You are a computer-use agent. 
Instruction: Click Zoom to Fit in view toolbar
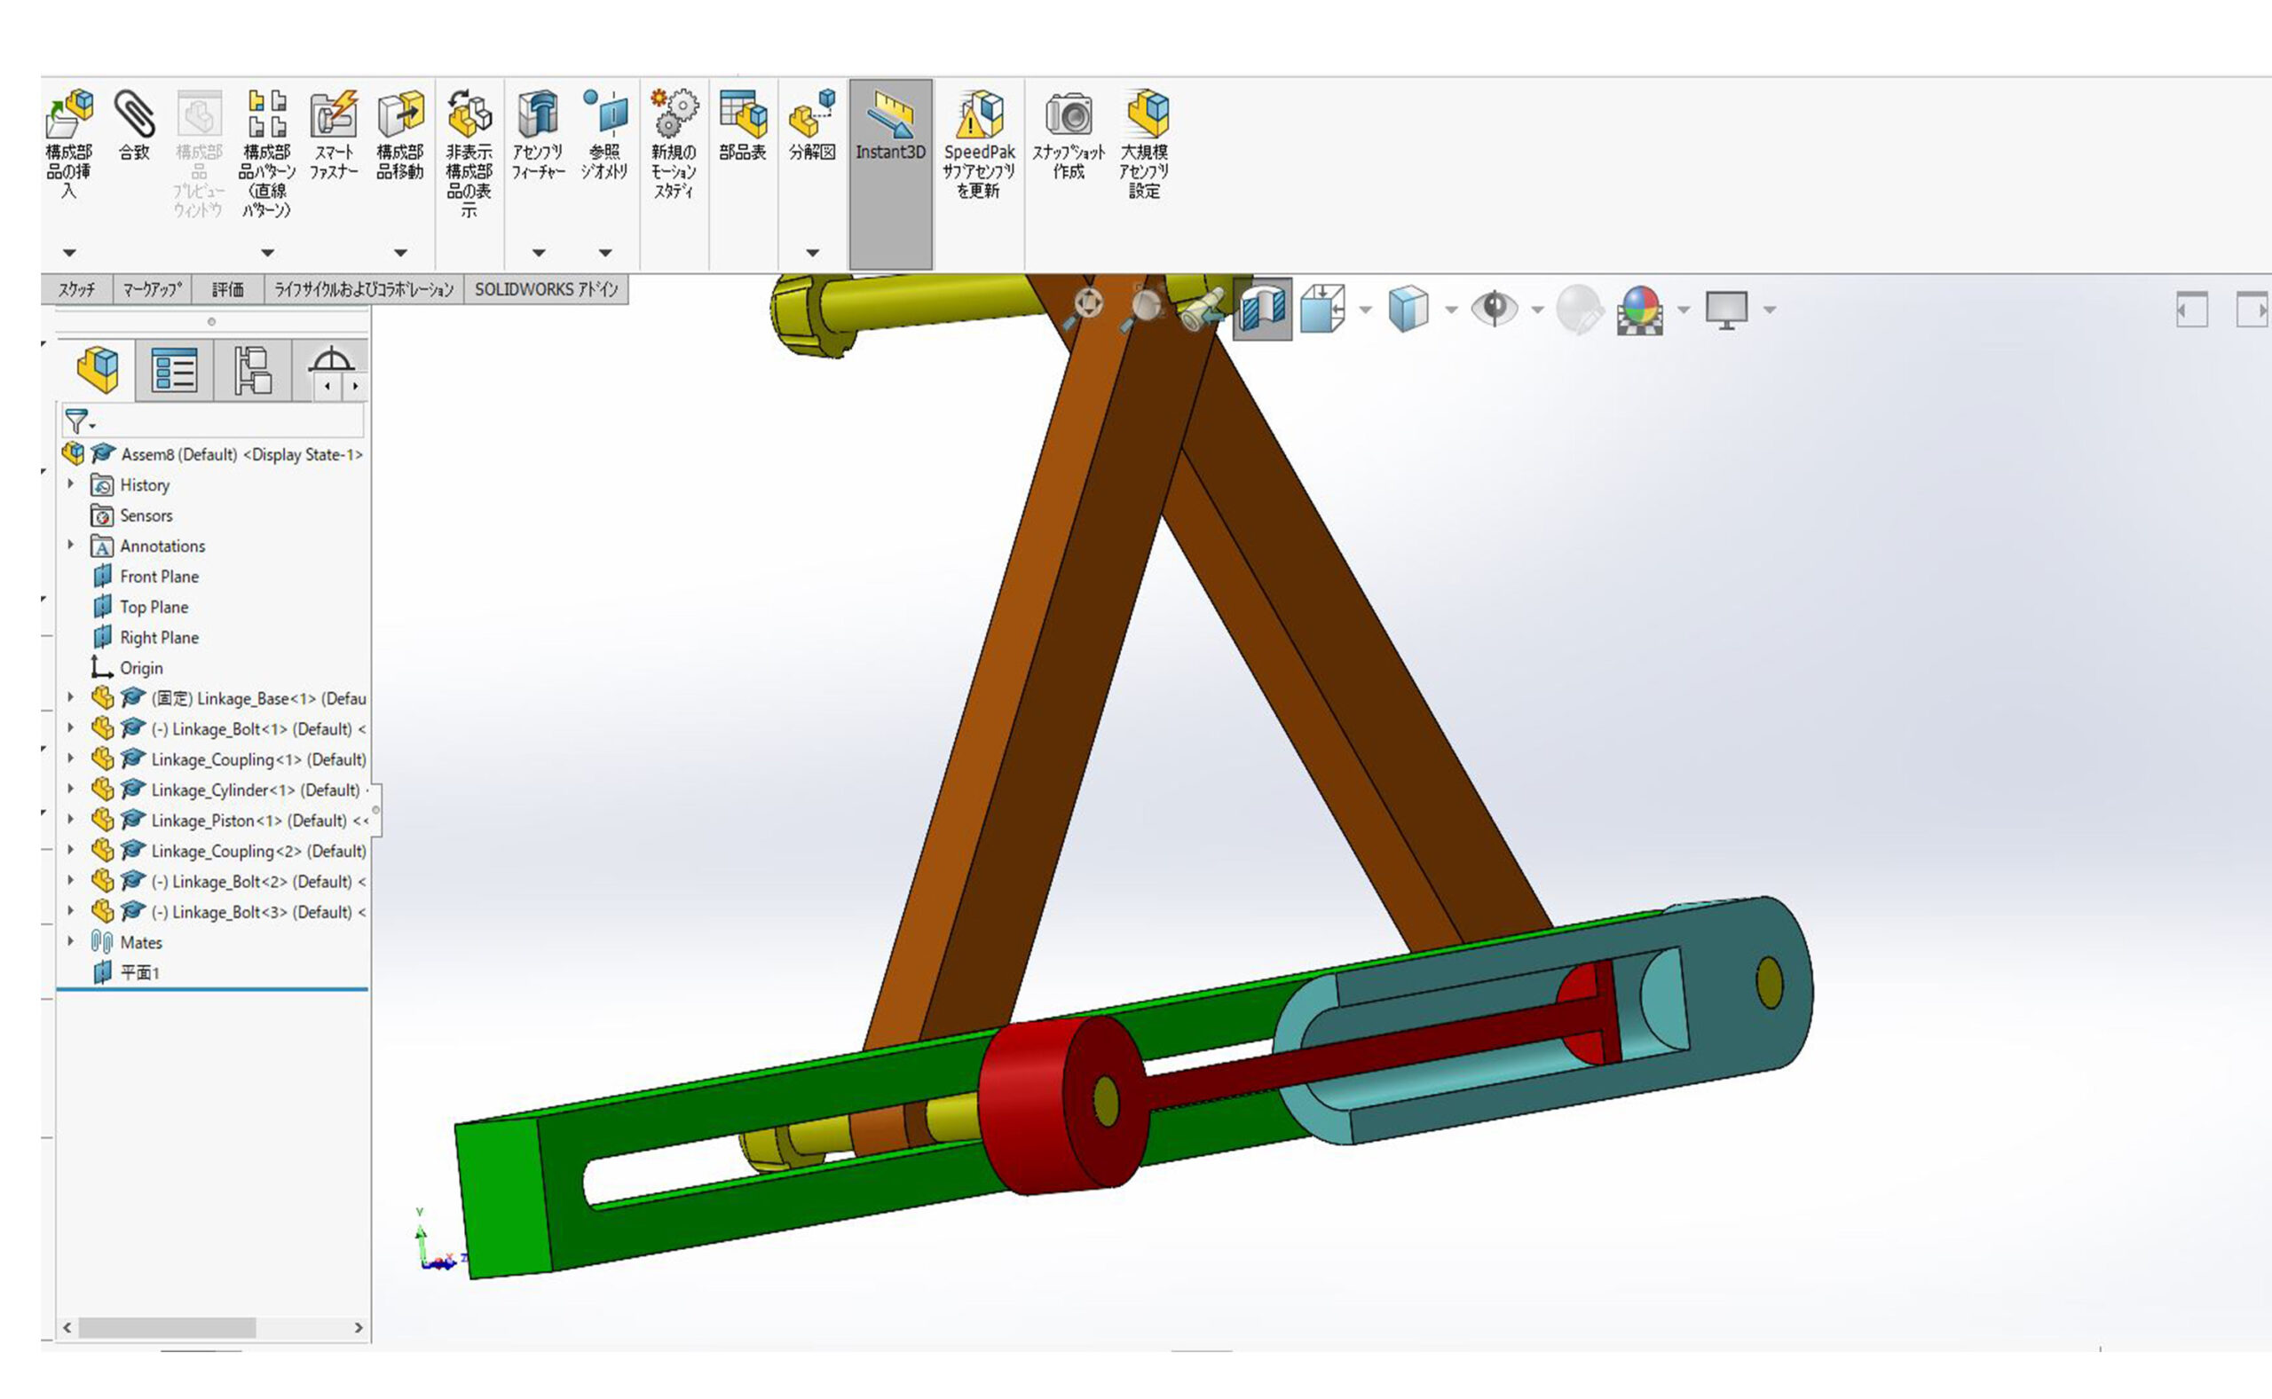(1085, 305)
